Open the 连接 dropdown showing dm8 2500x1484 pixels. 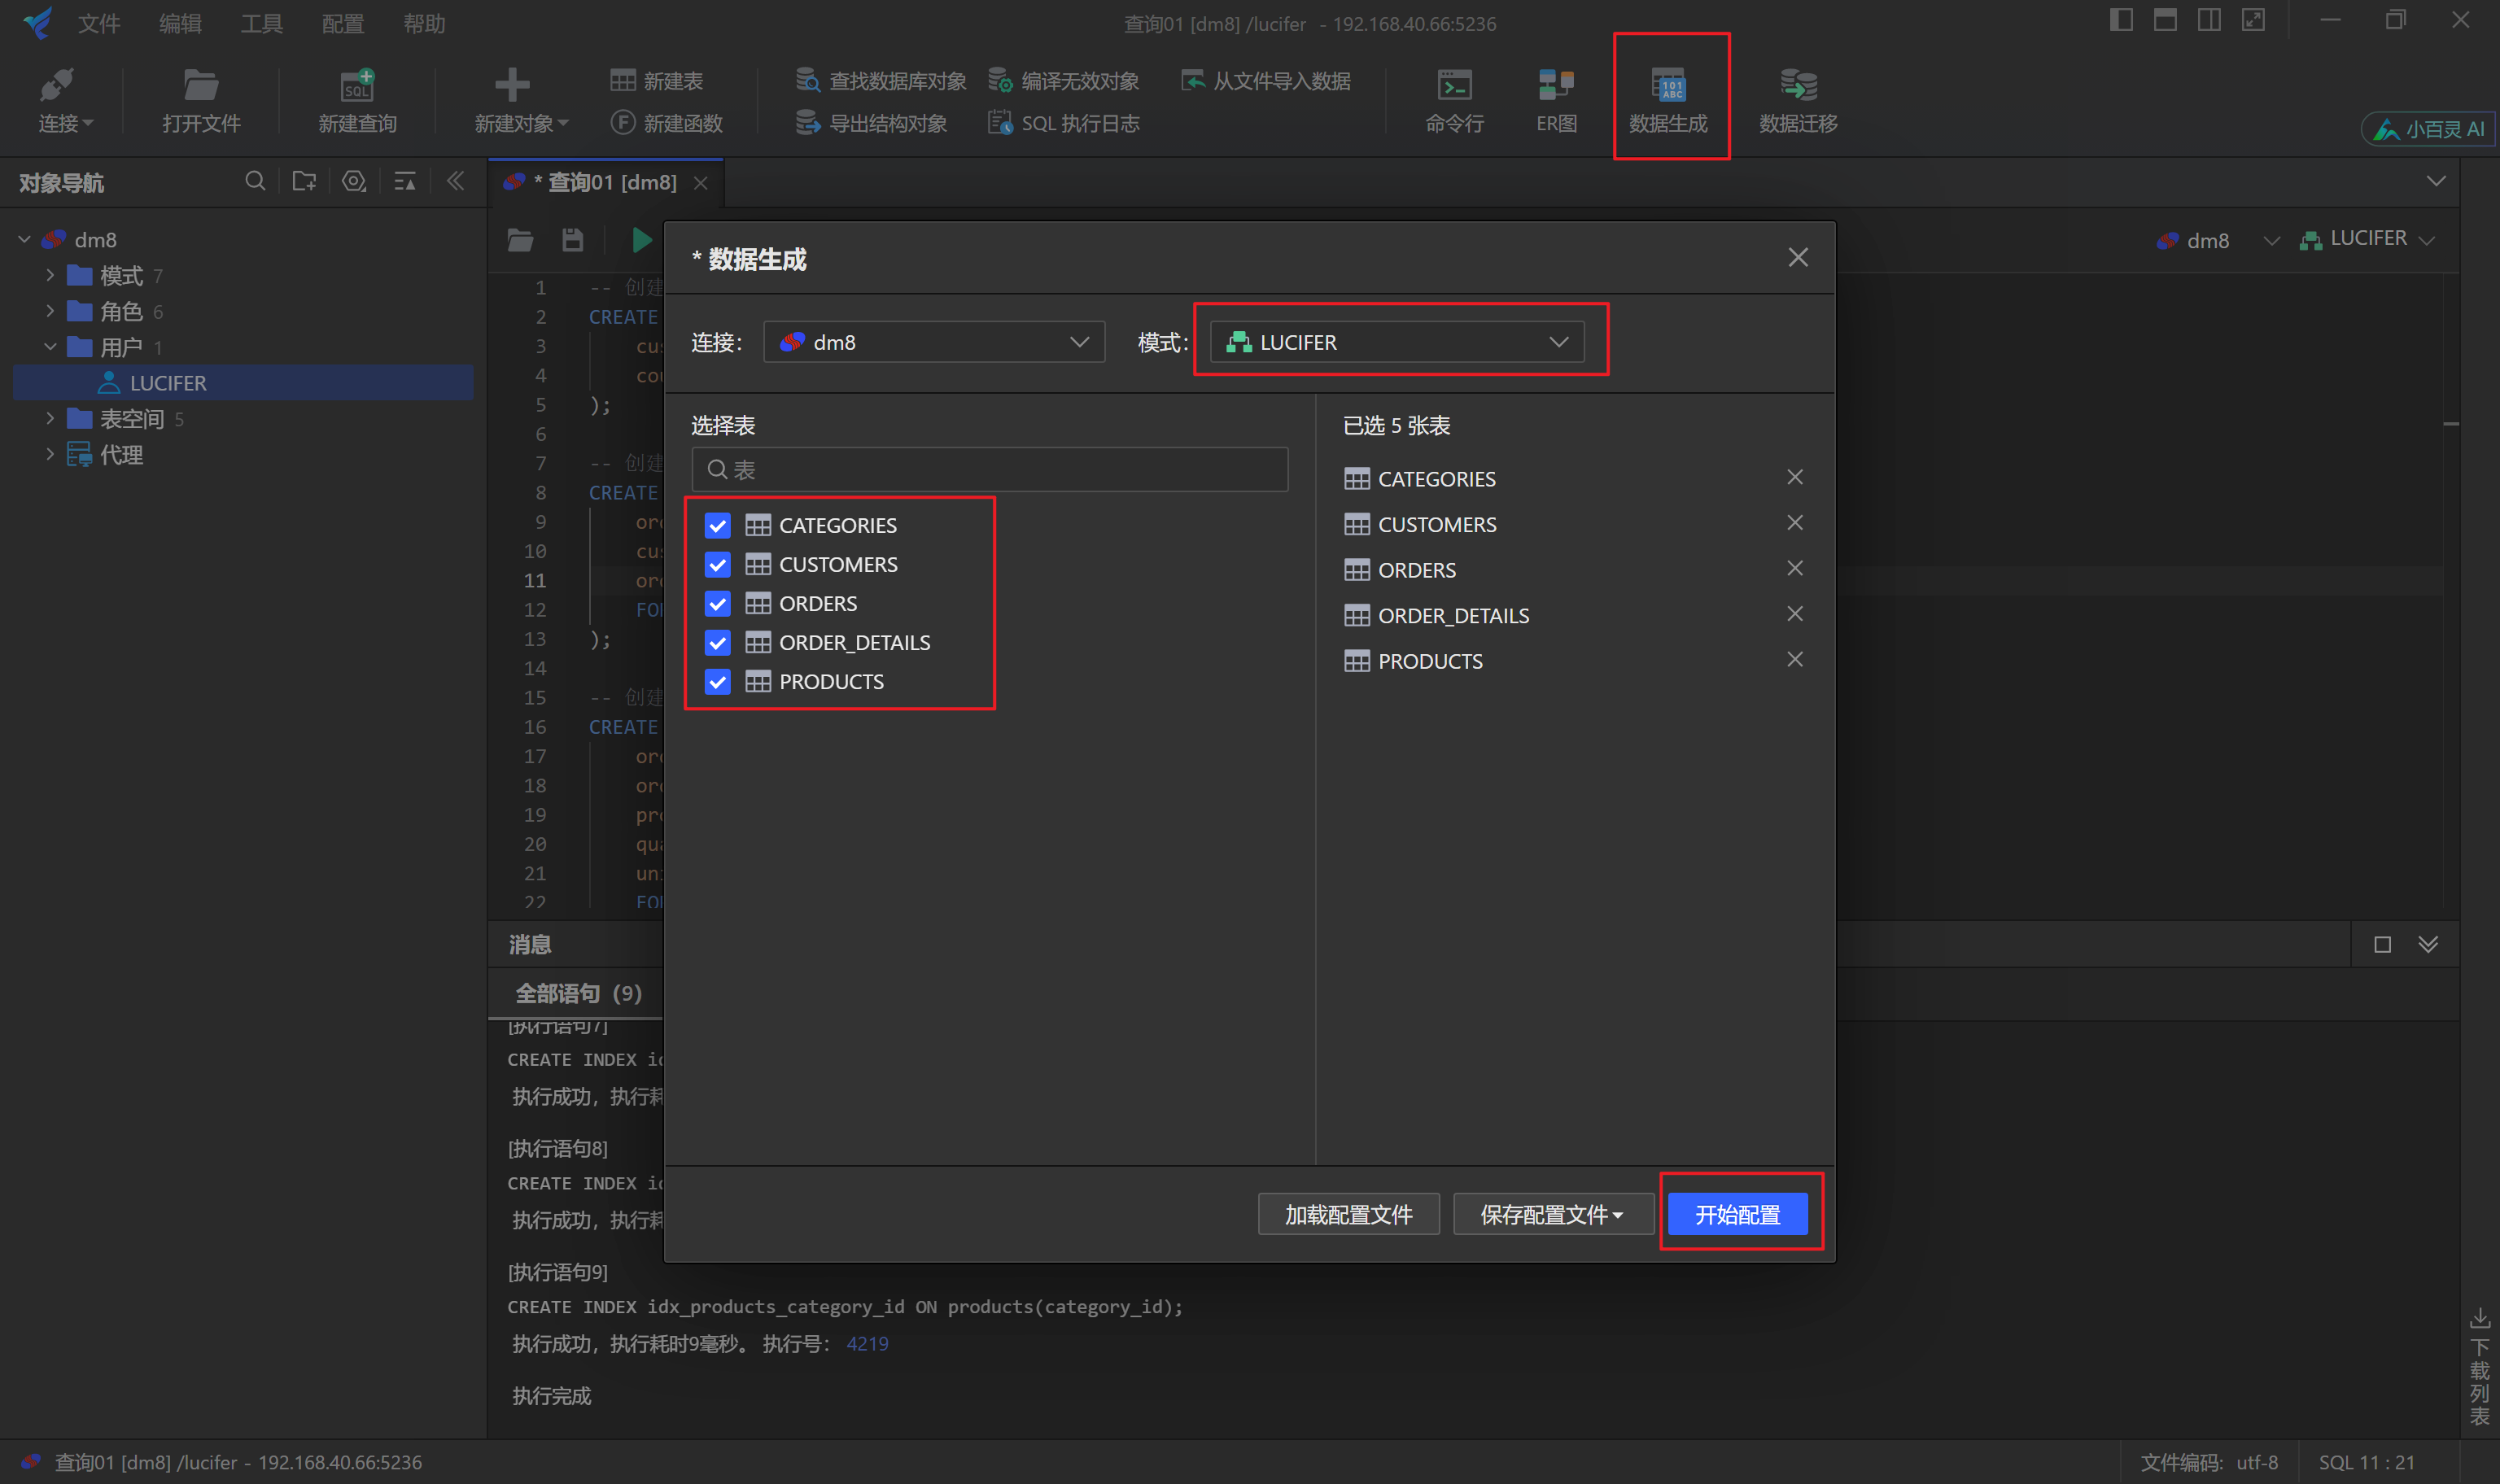click(933, 341)
